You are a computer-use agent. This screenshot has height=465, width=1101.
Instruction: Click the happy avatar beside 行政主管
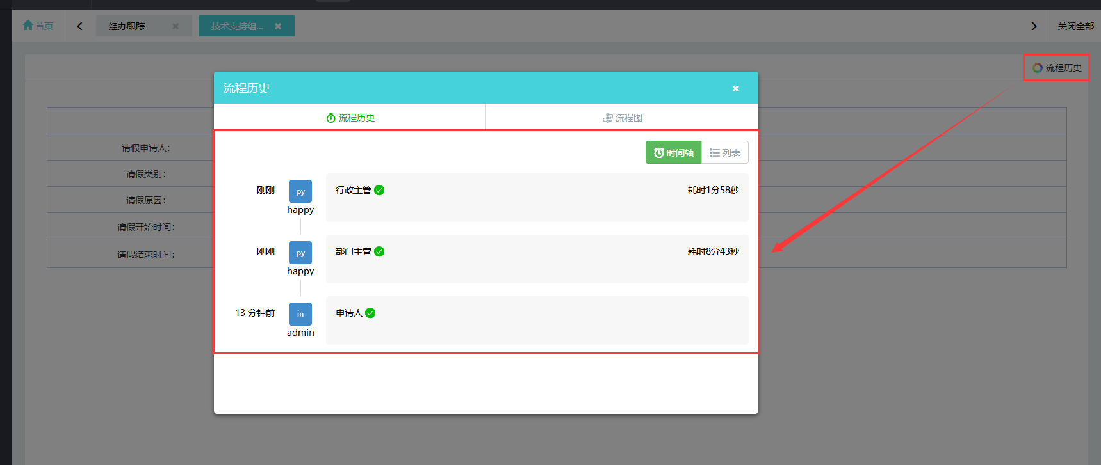(300, 191)
